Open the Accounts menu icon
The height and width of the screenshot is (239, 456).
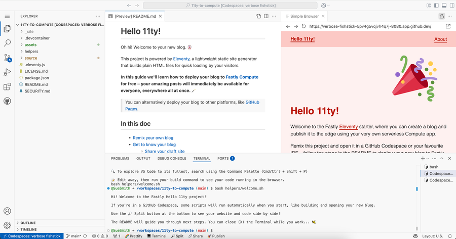point(7,211)
